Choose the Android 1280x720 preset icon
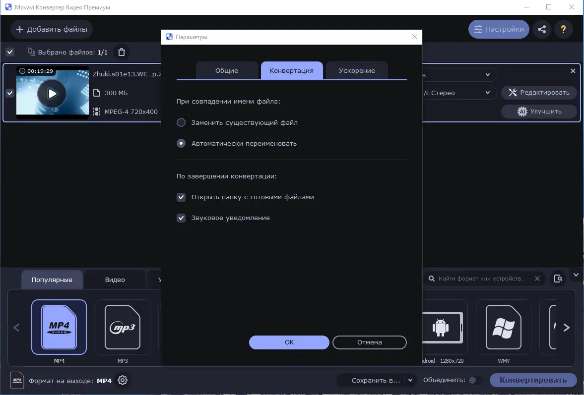 click(442, 327)
